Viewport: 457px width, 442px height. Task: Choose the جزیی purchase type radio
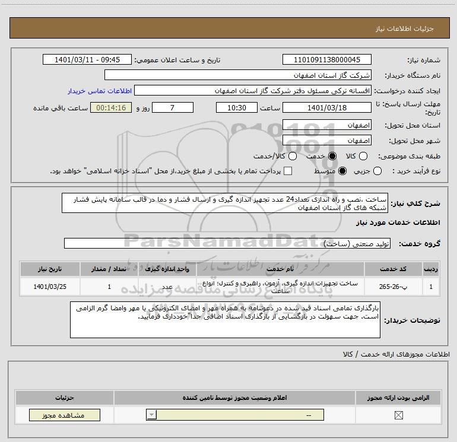pyautogui.click(x=377, y=171)
